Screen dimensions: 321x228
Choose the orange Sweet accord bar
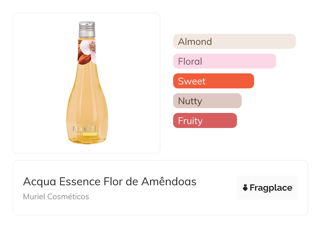point(213,81)
